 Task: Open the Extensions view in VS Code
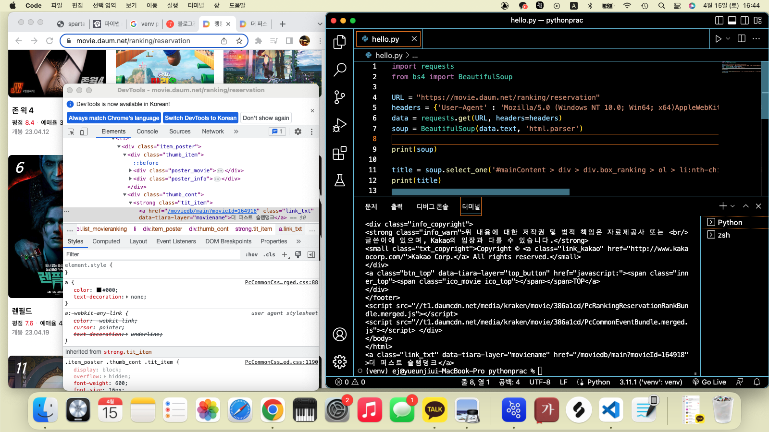click(340, 153)
